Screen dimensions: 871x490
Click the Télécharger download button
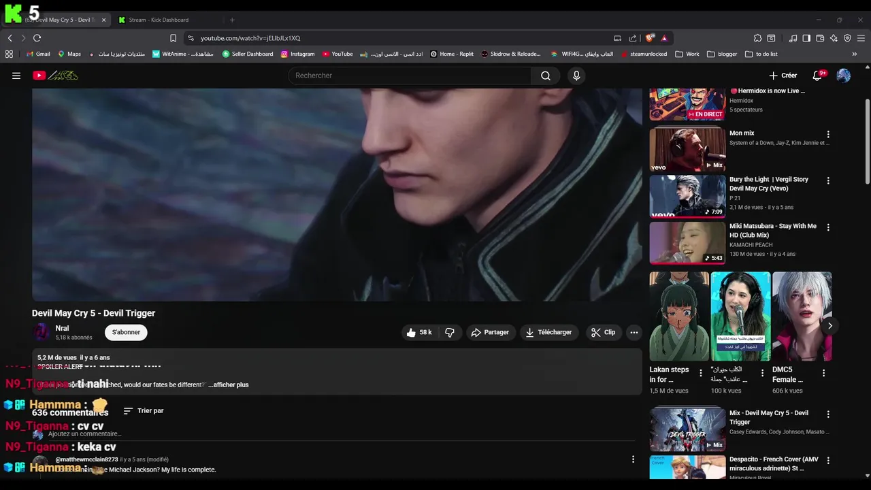click(x=548, y=332)
